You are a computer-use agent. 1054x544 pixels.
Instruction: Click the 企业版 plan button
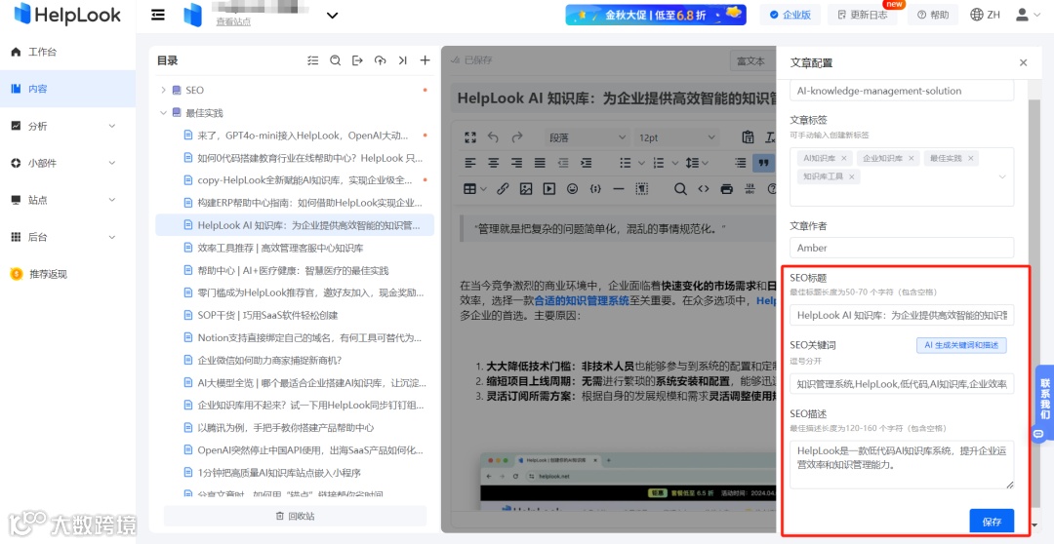tap(790, 15)
